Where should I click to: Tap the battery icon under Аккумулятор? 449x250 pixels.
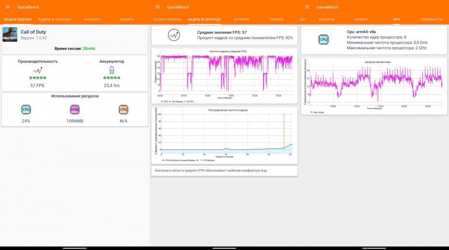tap(112, 70)
